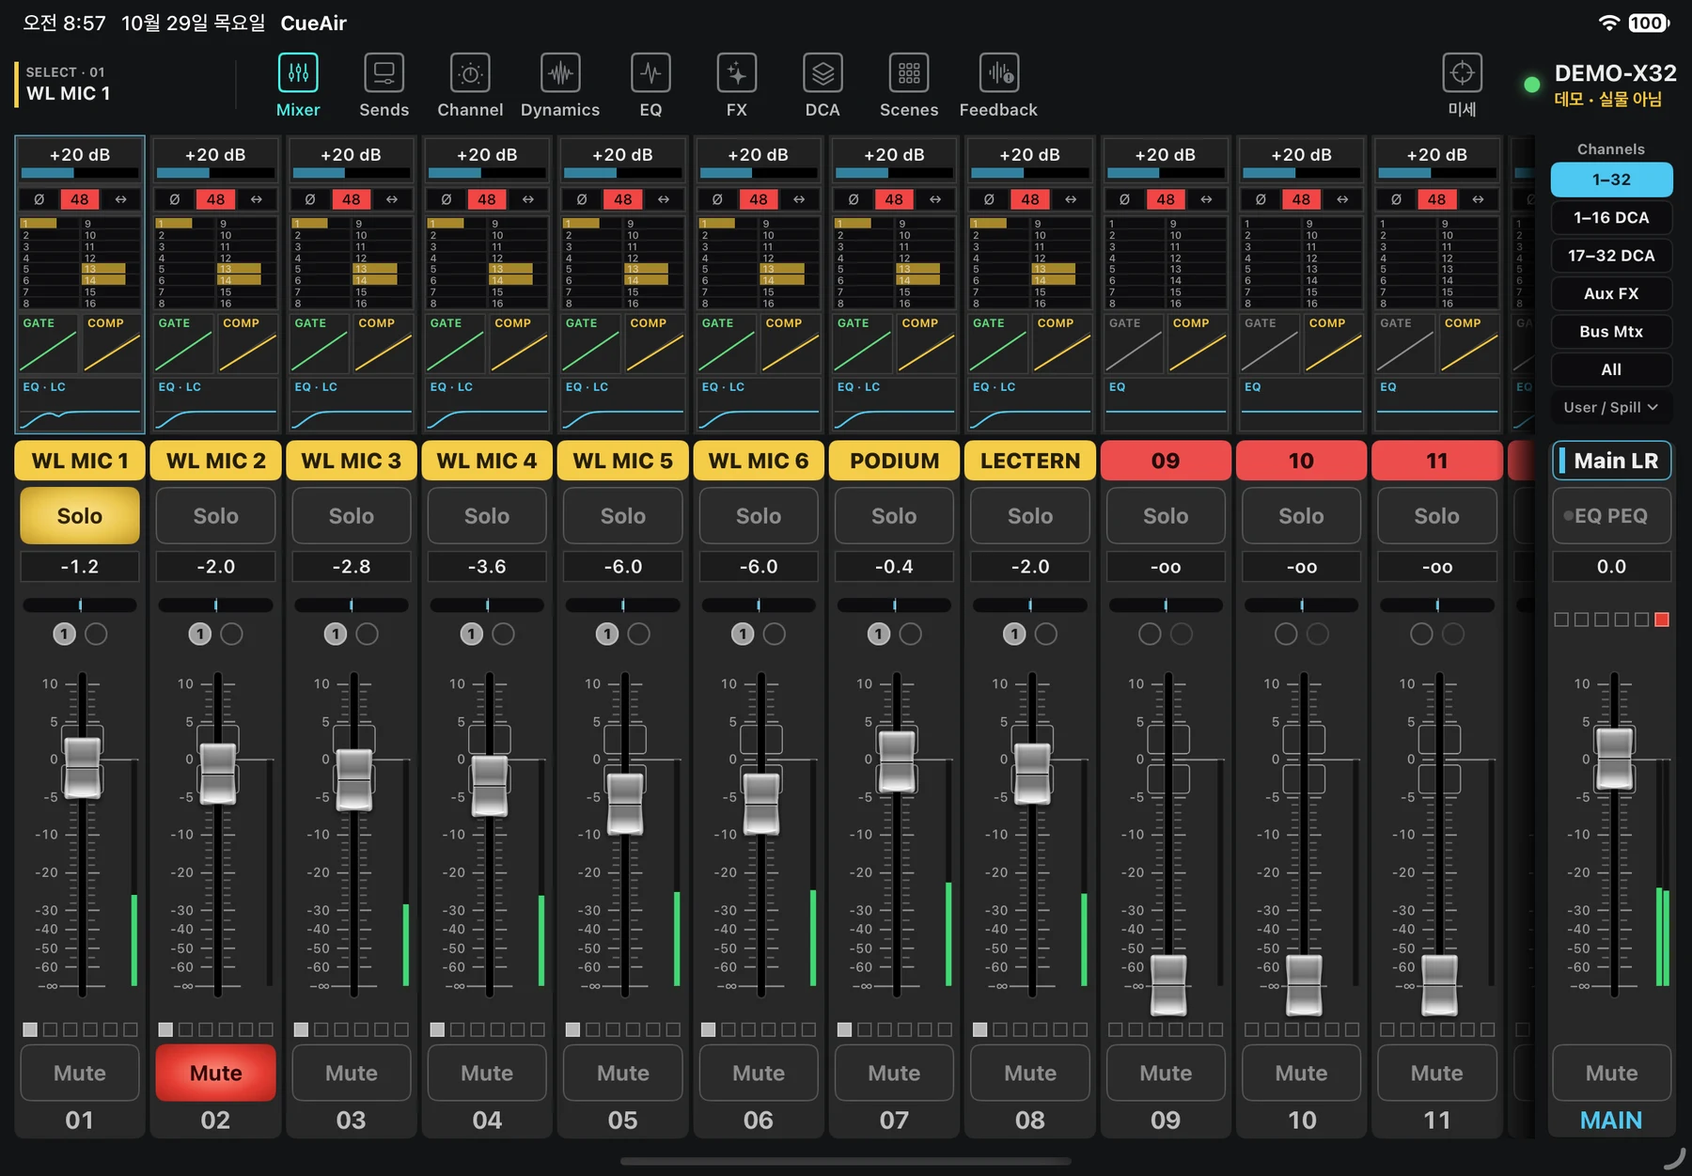Toggle DCA group 1 on WL MIC 4
This screenshot has height=1176, width=1692.
472,635
